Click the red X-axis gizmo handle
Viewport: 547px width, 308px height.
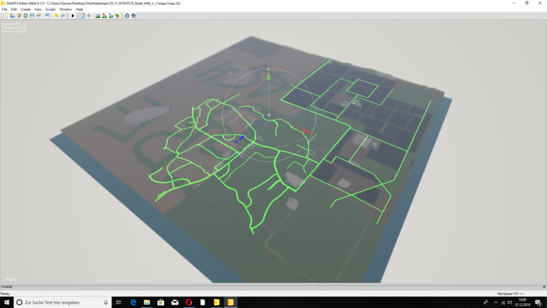[306, 132]
